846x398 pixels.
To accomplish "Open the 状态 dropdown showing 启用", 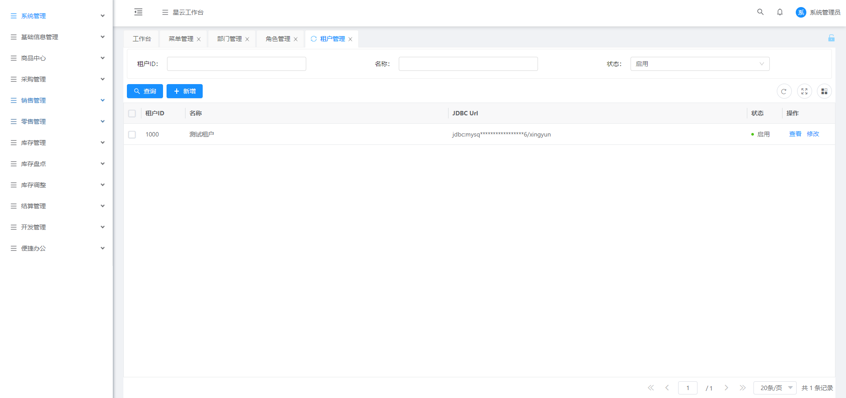I will 700,64.
